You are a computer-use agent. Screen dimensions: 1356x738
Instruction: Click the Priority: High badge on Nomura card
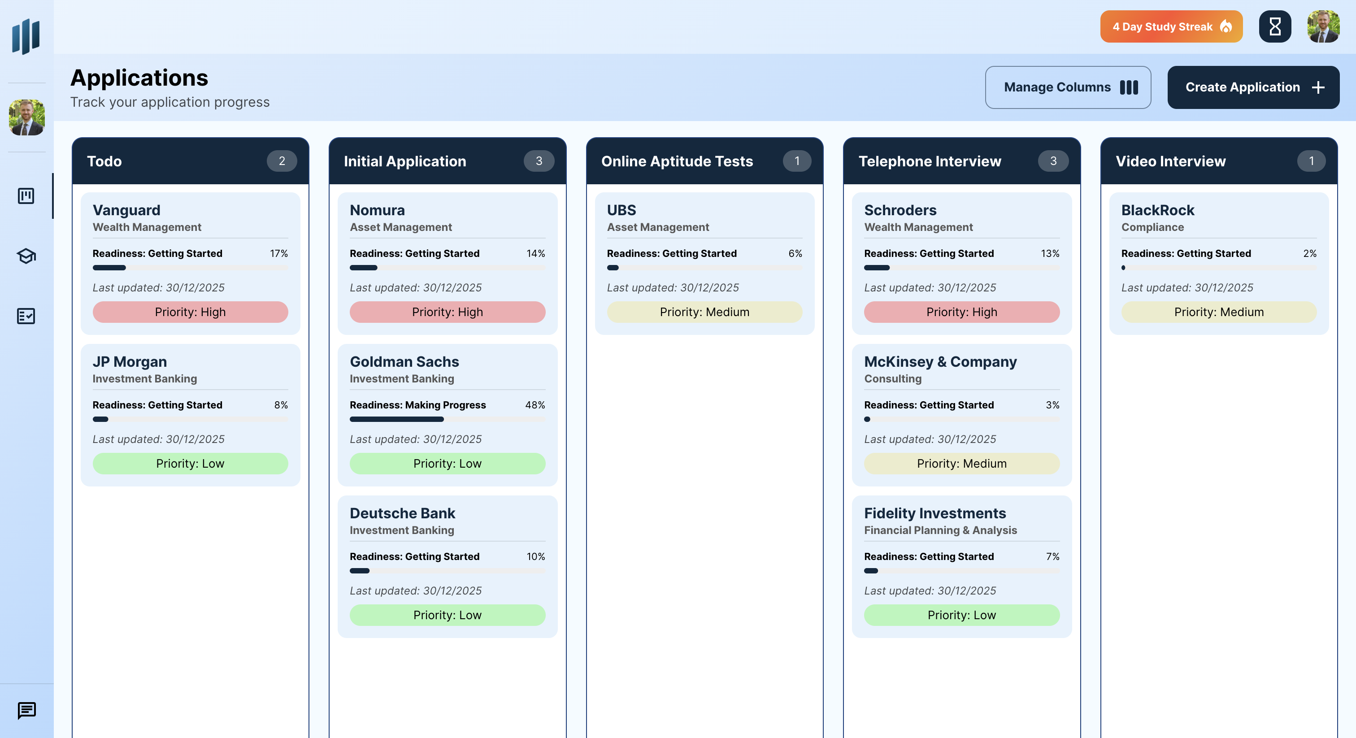pyautogui.click(x=447, y=312)
